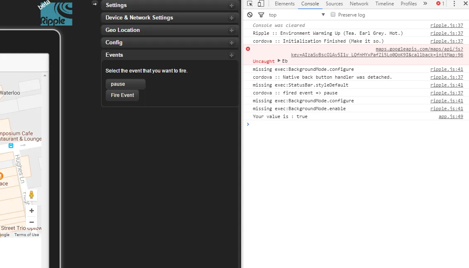This screenshot has height=268, width=469.
Task: Collapse the panel with the arrow icon
Action: click(x=95, y=4)
